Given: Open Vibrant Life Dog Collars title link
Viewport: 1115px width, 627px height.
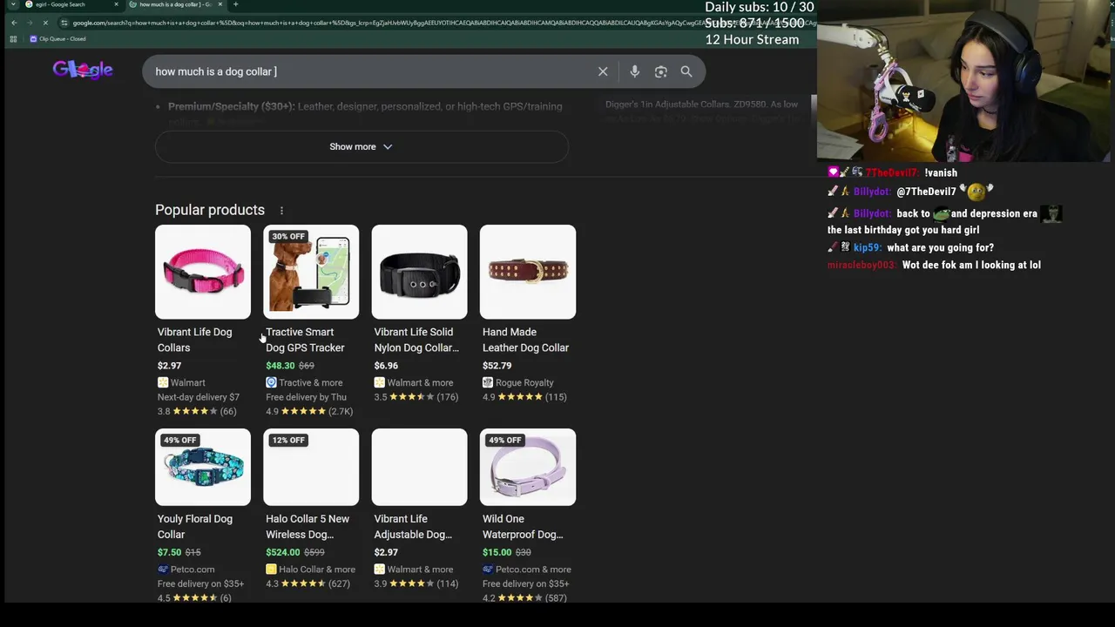Looking at the screenshot, I should [x=195, y=340].
